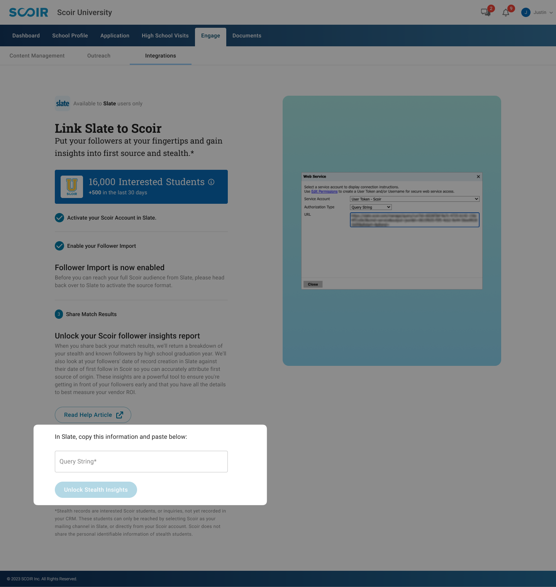
Task: Focus the Query String input field
Action: click(141, 462)
